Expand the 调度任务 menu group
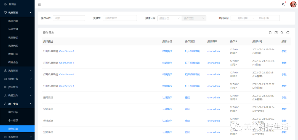 click(17, 79)
